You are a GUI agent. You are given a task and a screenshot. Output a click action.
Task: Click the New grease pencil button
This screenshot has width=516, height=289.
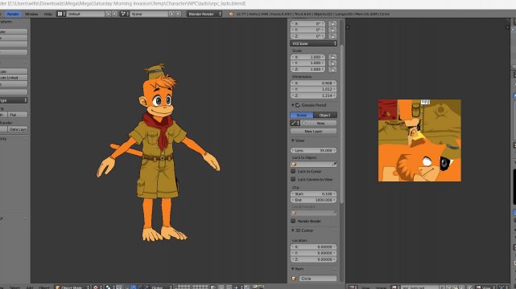[x=319, y=123]
